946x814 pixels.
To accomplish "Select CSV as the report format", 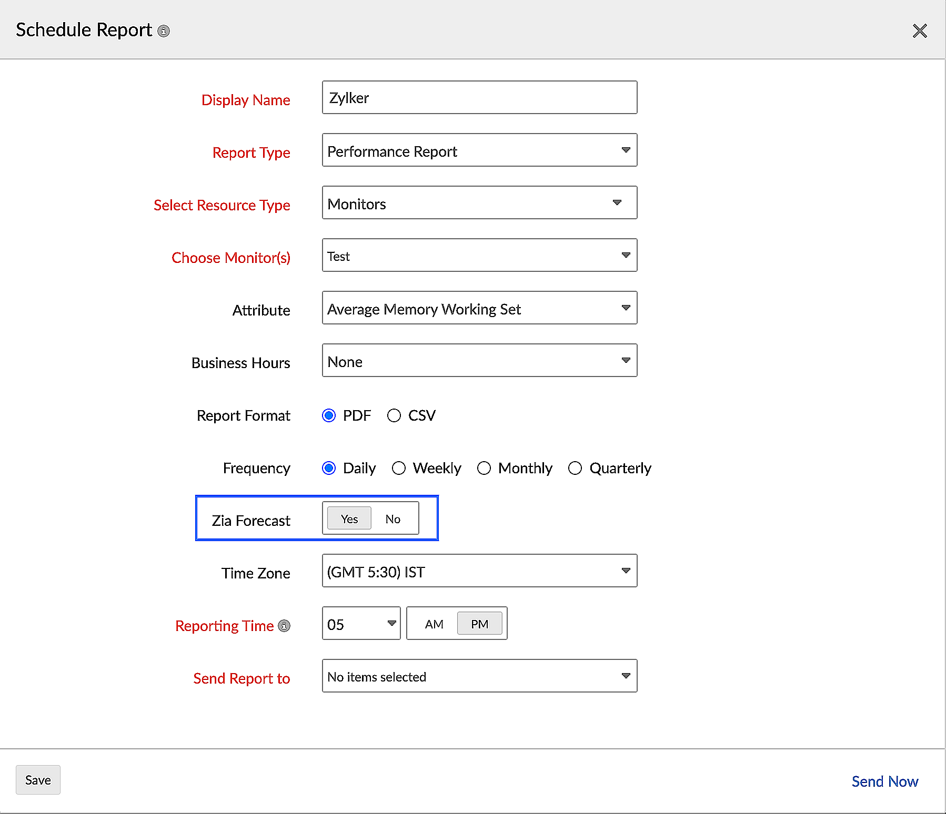I will click(x=394, y=415).
